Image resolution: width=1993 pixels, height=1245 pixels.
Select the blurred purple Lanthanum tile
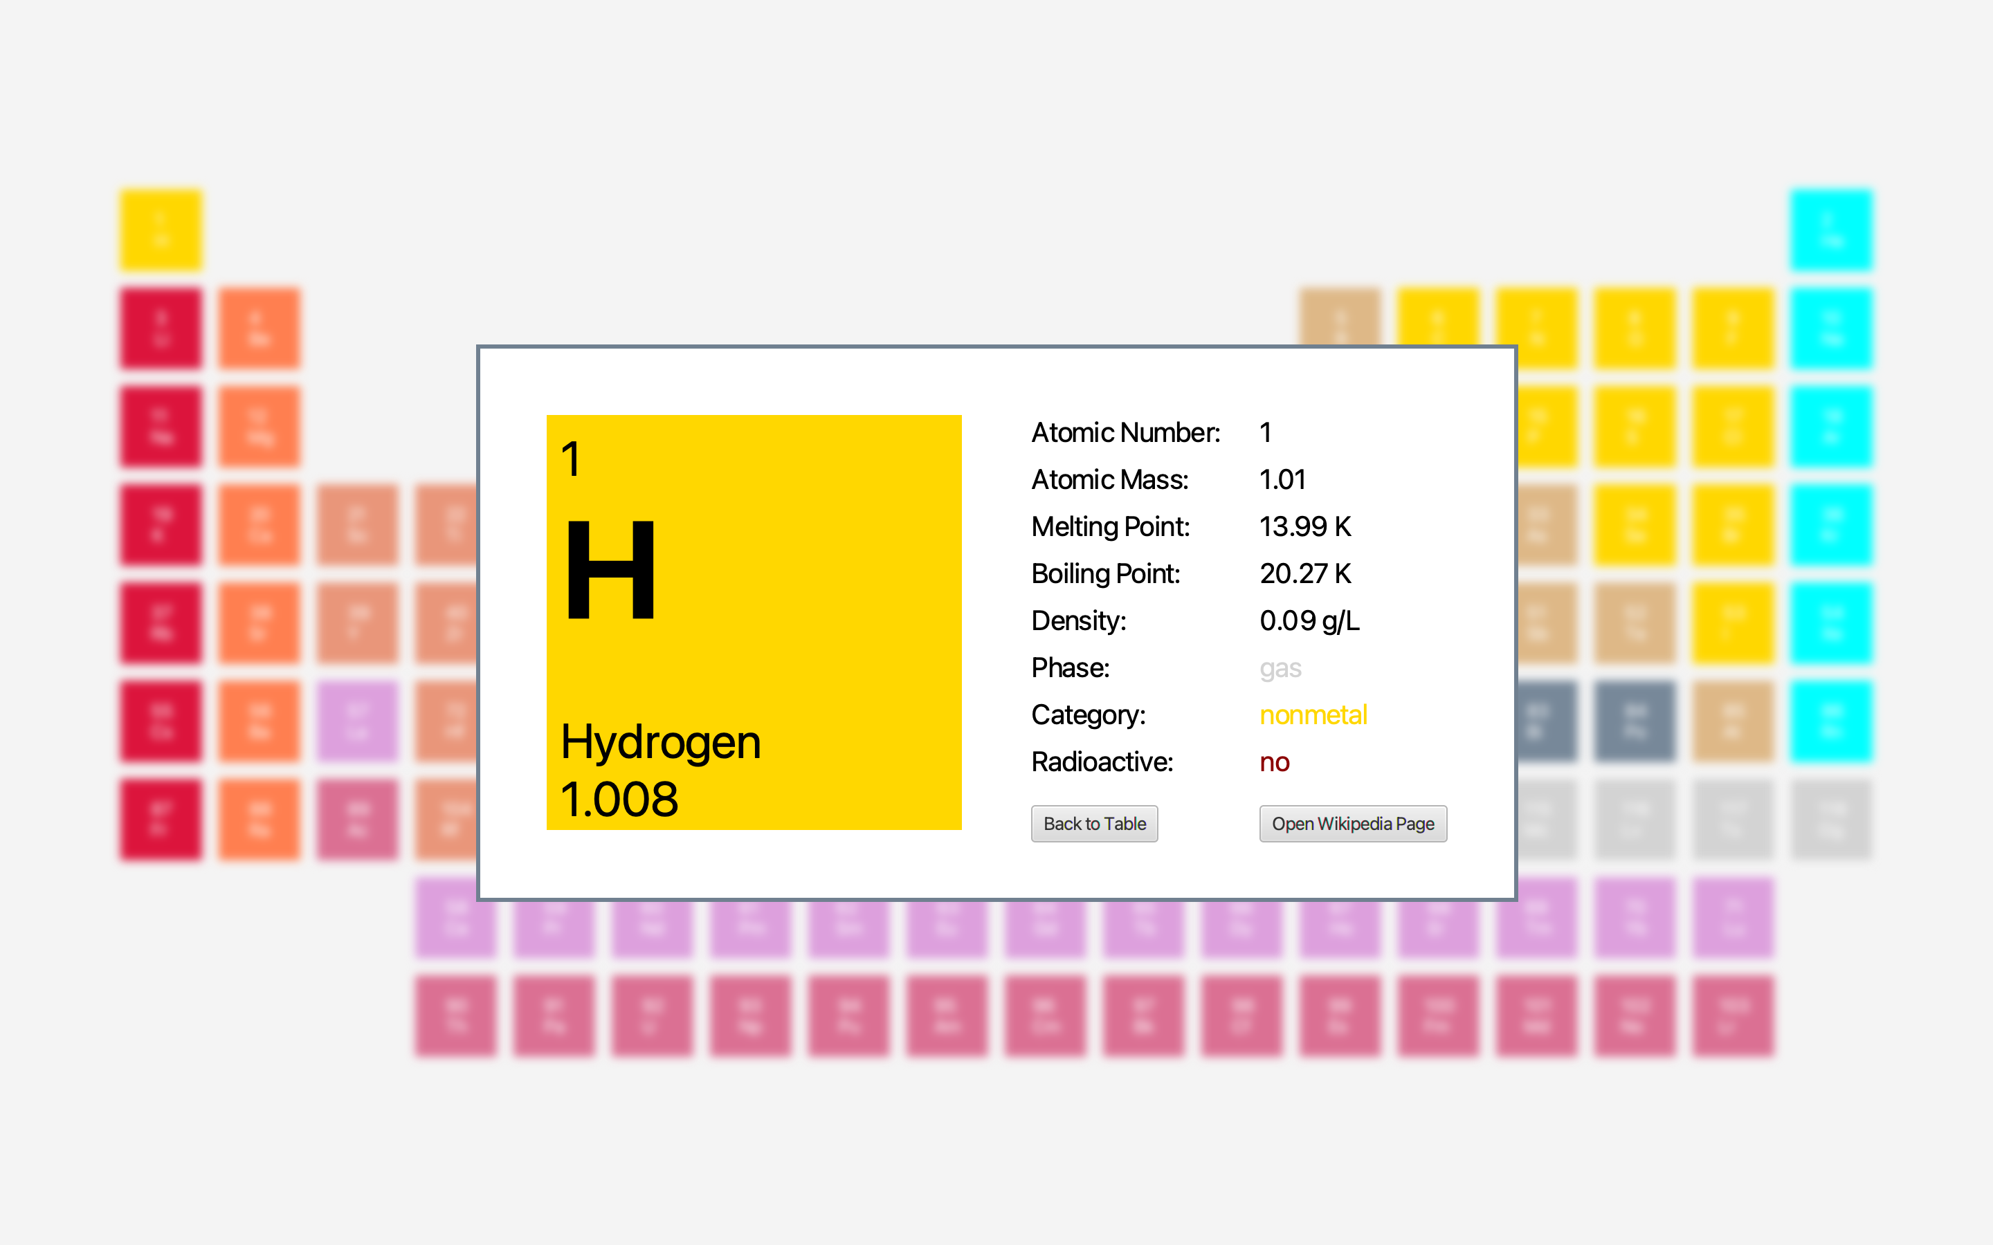tap(357, 721)
